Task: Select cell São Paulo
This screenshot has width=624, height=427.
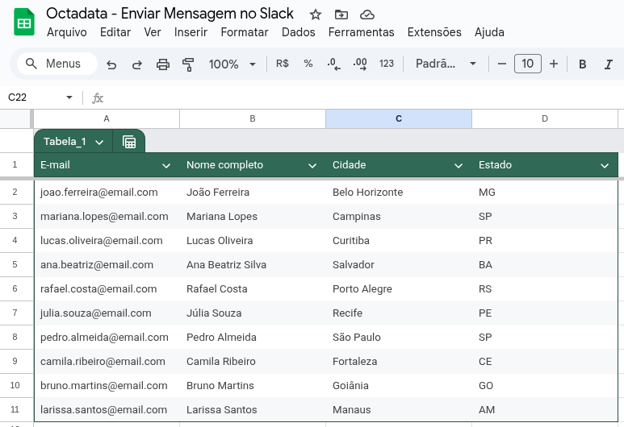Action: tap(398, 338)
